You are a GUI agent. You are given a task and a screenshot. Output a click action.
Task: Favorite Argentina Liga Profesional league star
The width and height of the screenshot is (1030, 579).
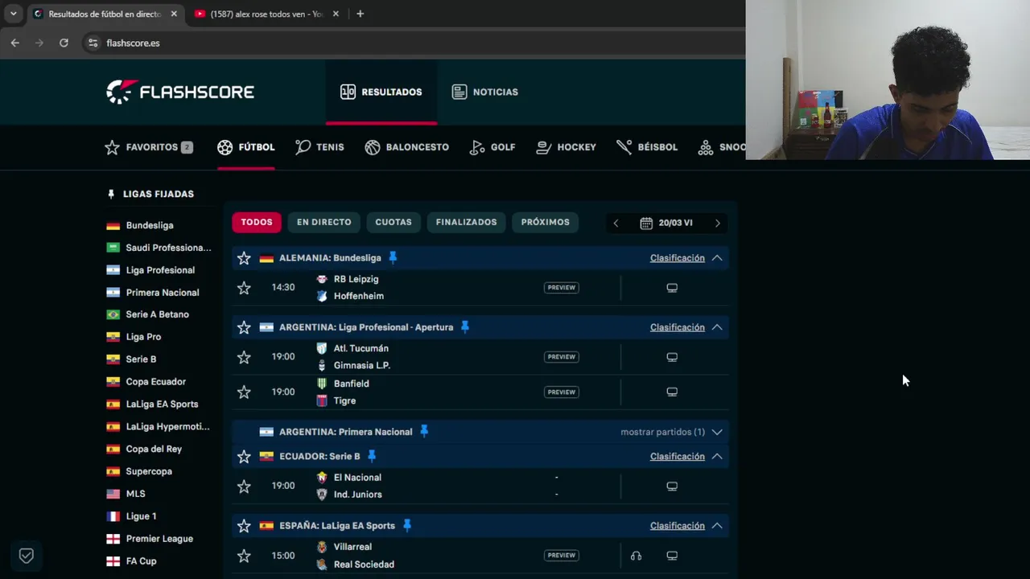click(x=244, y=327)
